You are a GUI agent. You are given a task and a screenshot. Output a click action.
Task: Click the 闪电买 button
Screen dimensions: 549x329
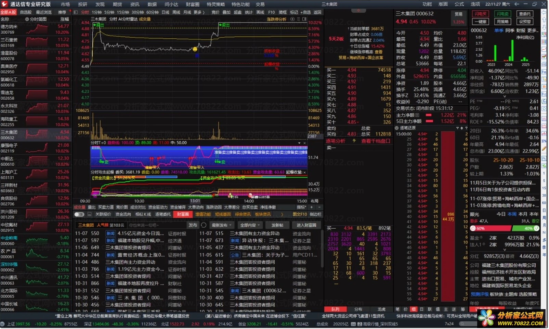click(x=481, y=14)
